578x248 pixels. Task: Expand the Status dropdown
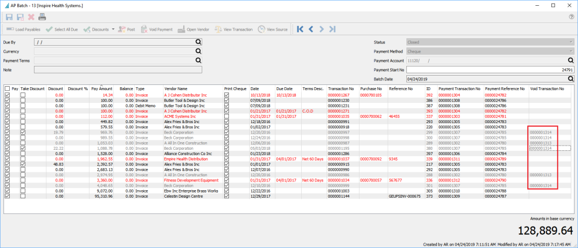pyautogui.click(x=570, y=42)
